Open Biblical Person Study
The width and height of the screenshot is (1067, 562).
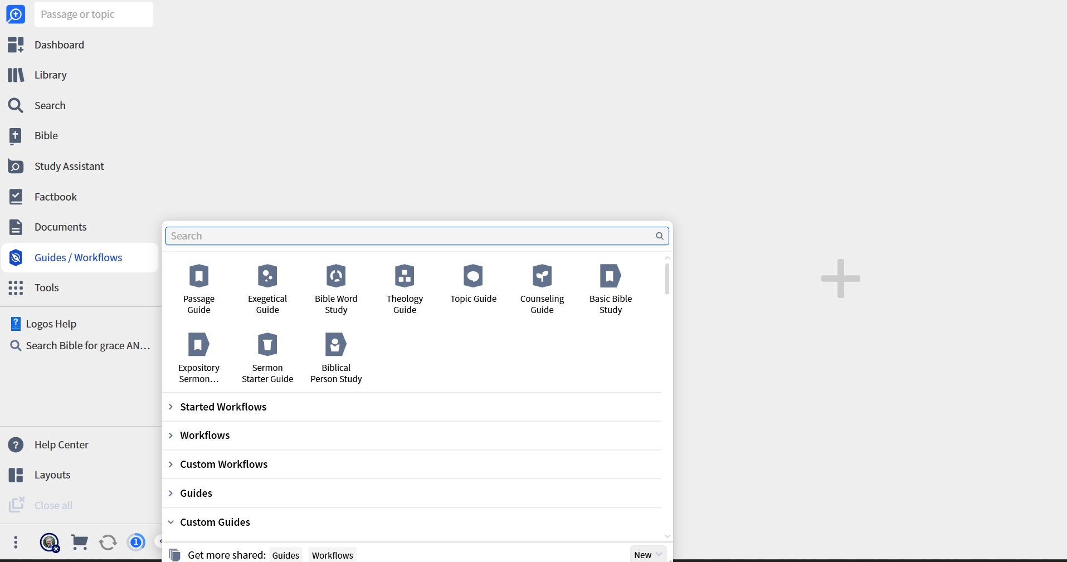(x=336, y=358)
